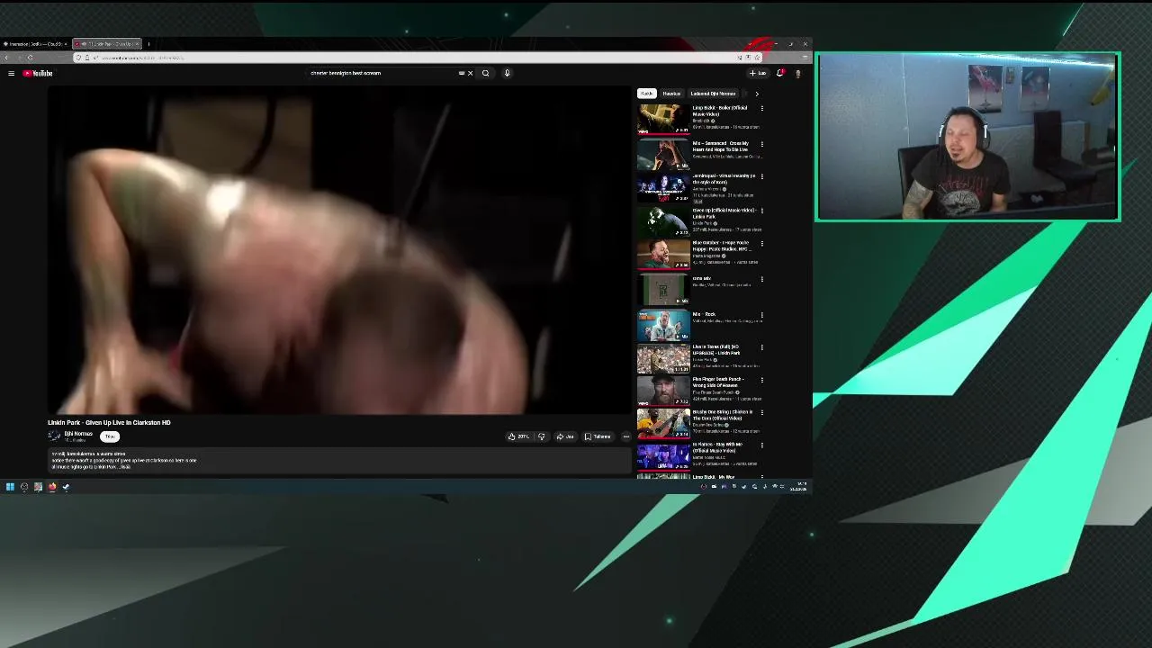Open 'Live in Texas (Full)' Linkin Park thumbnail
This screenshot has width=1152, height=648.
663,358
